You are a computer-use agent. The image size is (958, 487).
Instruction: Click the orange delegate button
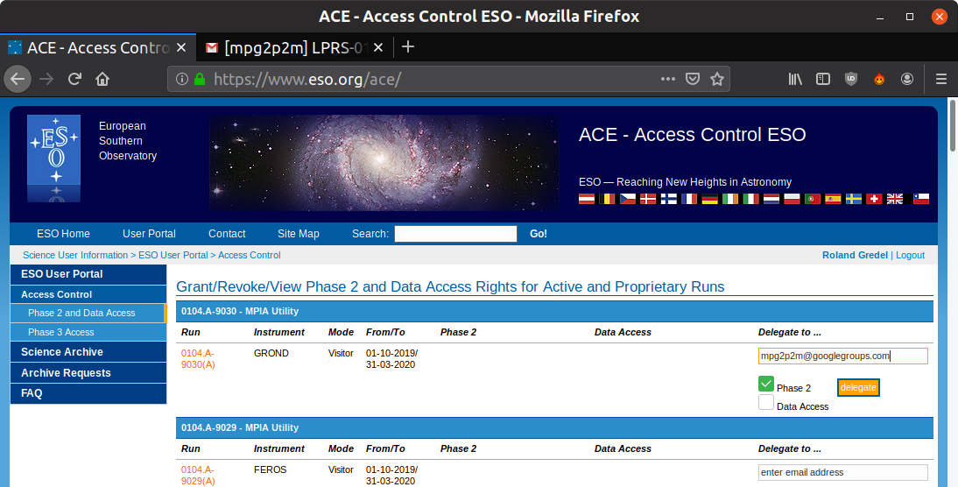click(x=858, y=387)
